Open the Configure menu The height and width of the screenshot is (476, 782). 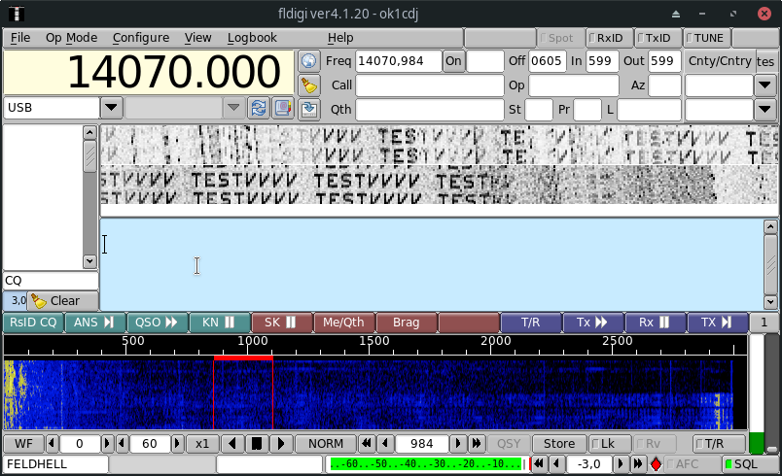(141, 38)
